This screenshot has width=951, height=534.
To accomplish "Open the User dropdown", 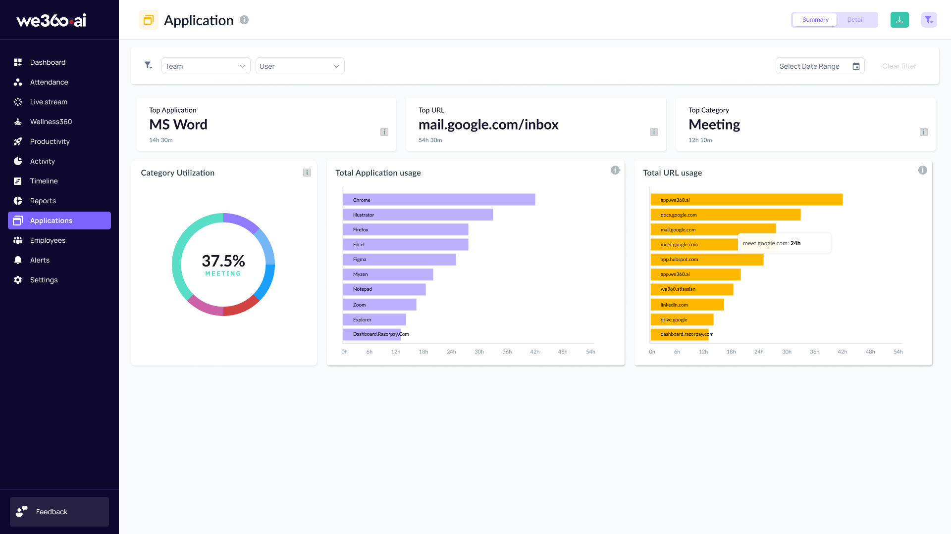I will 300,66.
